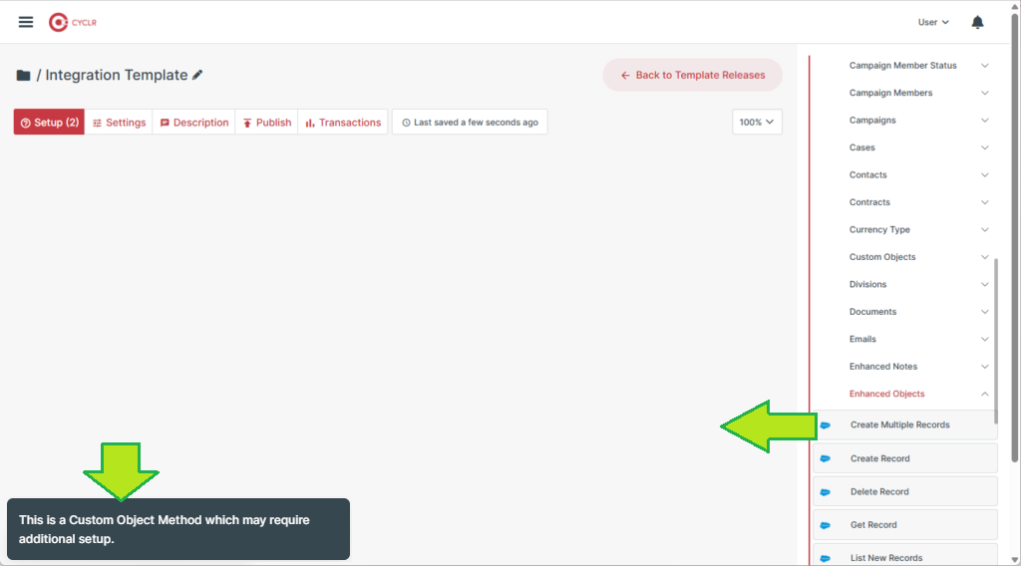Select the Delete Record method

click(905, 492)
